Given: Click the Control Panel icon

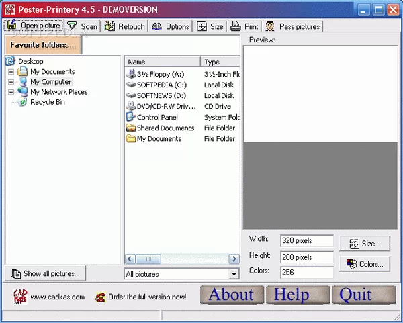Looking at the screenshot, I should coord(130,117).
